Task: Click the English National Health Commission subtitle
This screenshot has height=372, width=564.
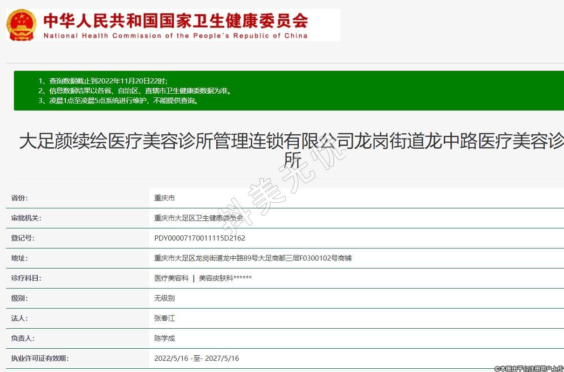Action: (175, 36)
